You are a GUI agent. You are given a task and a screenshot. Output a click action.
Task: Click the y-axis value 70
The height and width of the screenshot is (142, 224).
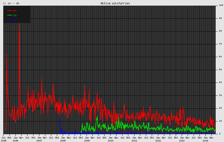[x=220, y=44]
